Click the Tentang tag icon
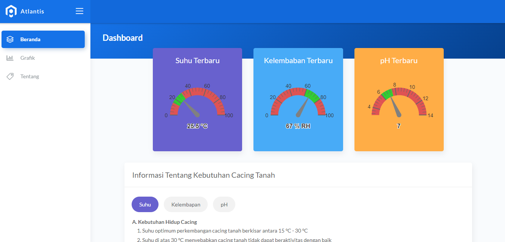This screenshot has width=505, height=242. click(x=10, y=76)
